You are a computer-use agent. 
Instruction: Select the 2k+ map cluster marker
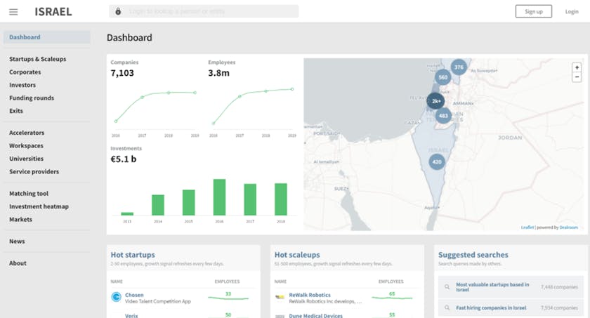[435, 101]
